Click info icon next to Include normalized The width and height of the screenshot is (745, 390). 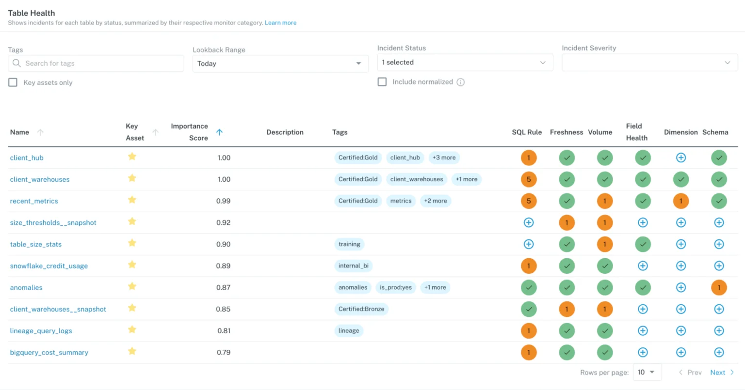point(461,82)
